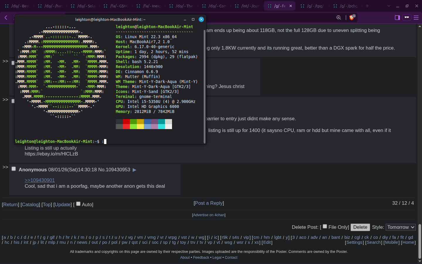
Task: Open the Legal footer link
Action: [x=217, y=258]
